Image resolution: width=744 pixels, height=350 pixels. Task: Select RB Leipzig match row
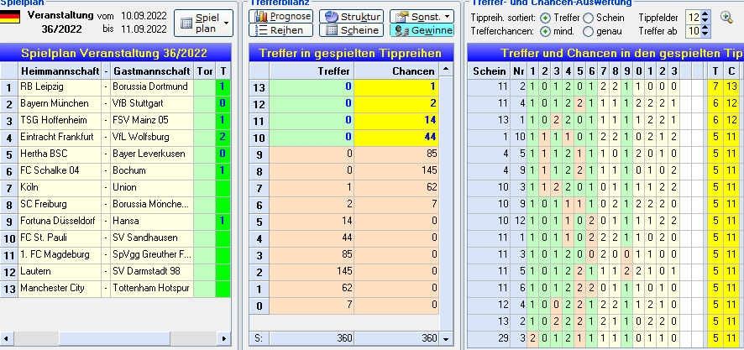point(115,86)
